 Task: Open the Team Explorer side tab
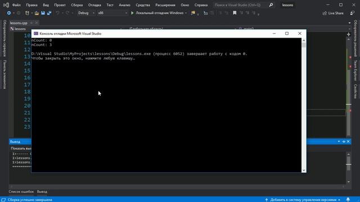pos(355,70)
